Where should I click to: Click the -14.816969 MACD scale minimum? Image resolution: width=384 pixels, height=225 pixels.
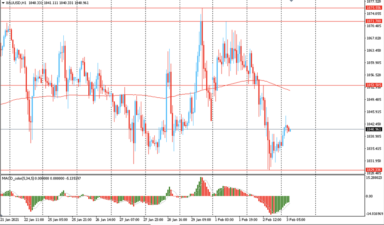[x=373, y=214]
